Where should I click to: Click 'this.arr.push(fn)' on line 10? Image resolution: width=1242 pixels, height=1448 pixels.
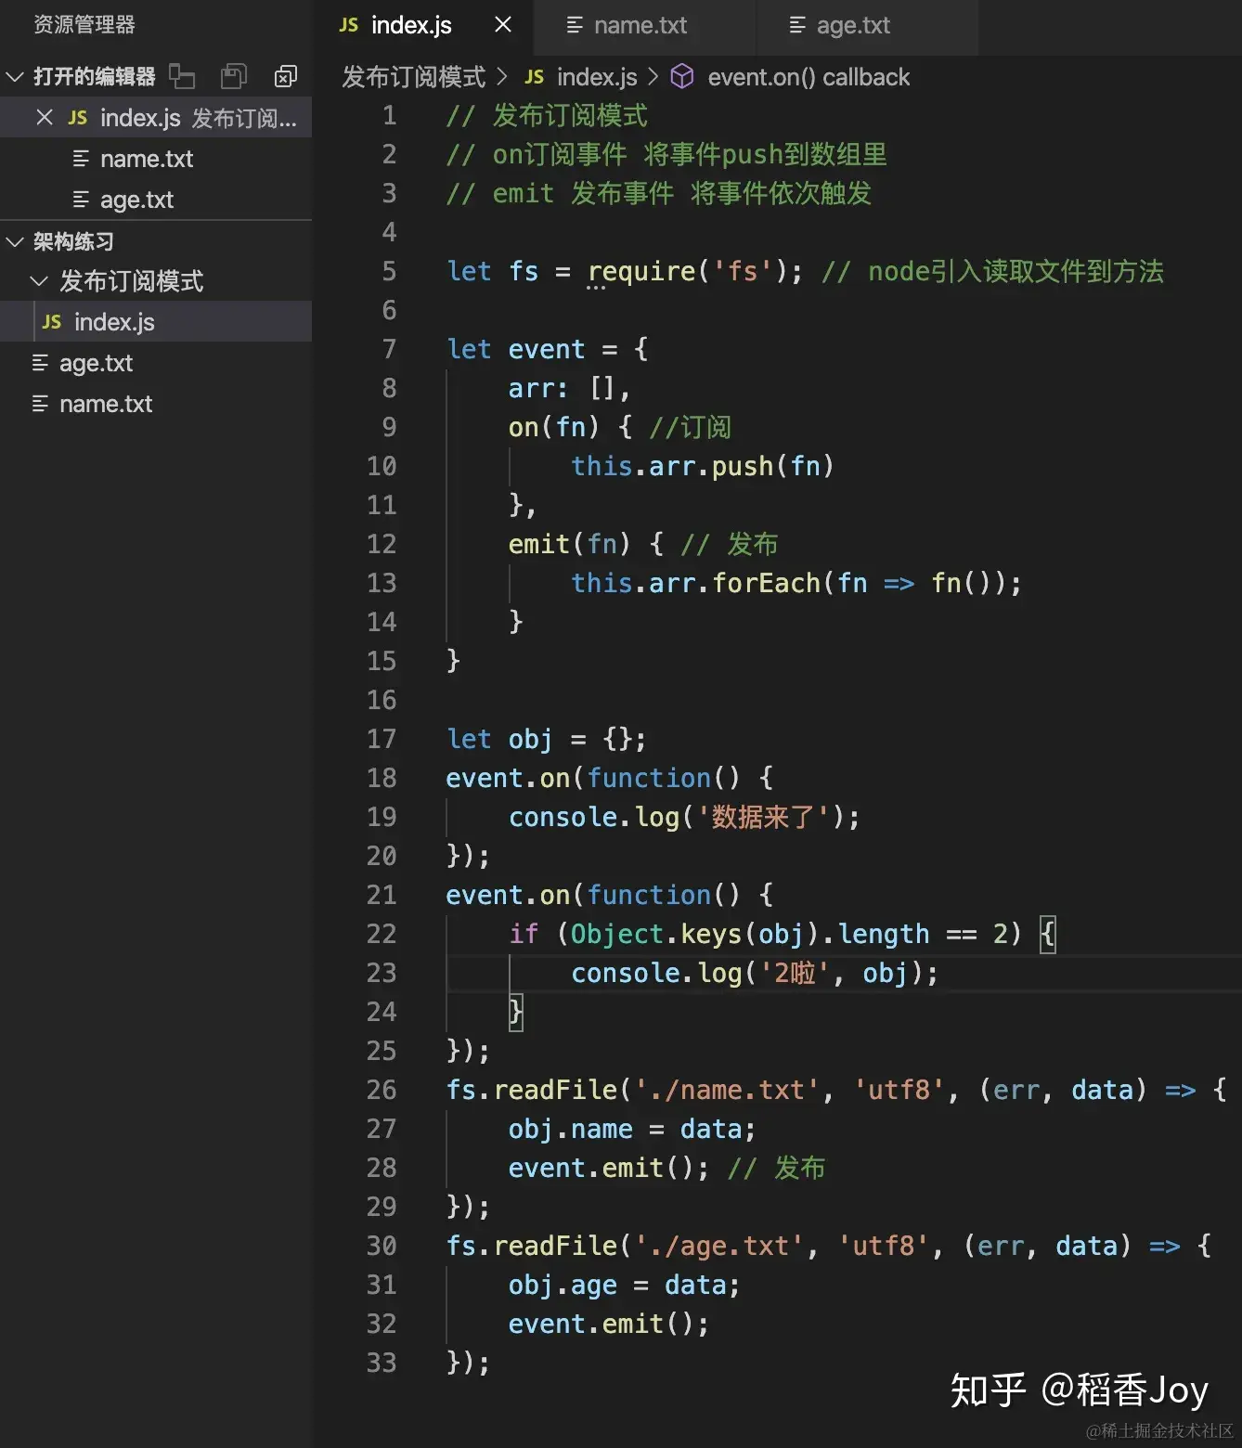pyautogui.click(x=703, y=466)
